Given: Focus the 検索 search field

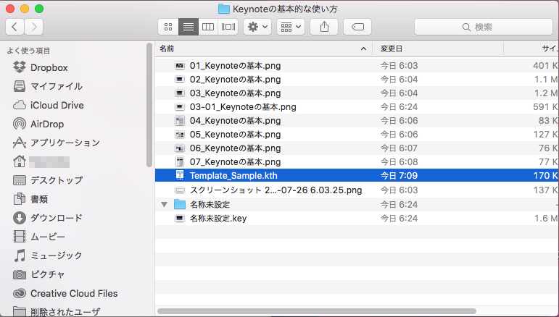Looking at the screenshot, I should click(484, 27).
